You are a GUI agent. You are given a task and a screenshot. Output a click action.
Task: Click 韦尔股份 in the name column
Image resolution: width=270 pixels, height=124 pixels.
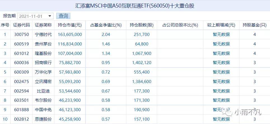click(x=43, y=100)
